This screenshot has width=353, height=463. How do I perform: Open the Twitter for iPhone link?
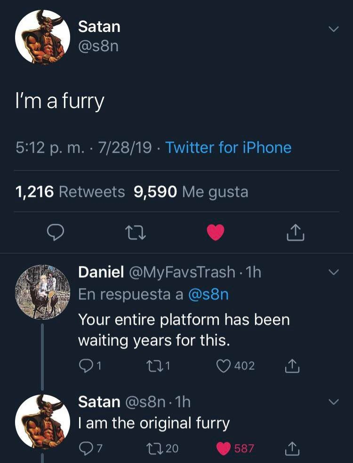point(228,148)
